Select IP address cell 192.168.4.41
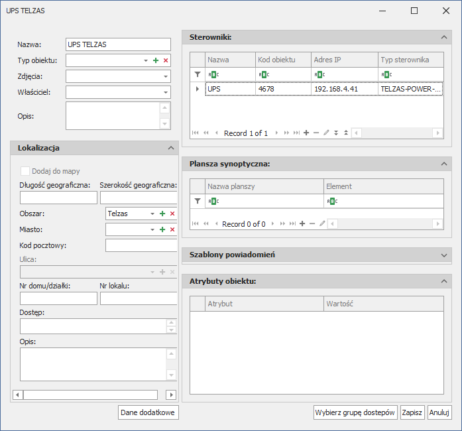This screenshot has width=462, height=431. click(345, 89)
